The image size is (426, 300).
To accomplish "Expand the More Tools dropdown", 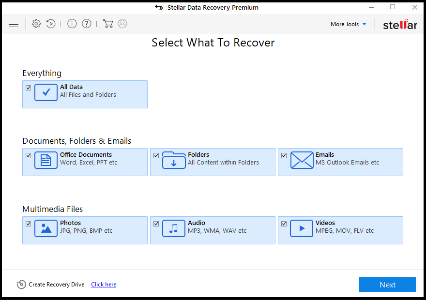I will [x=348, y=24].
